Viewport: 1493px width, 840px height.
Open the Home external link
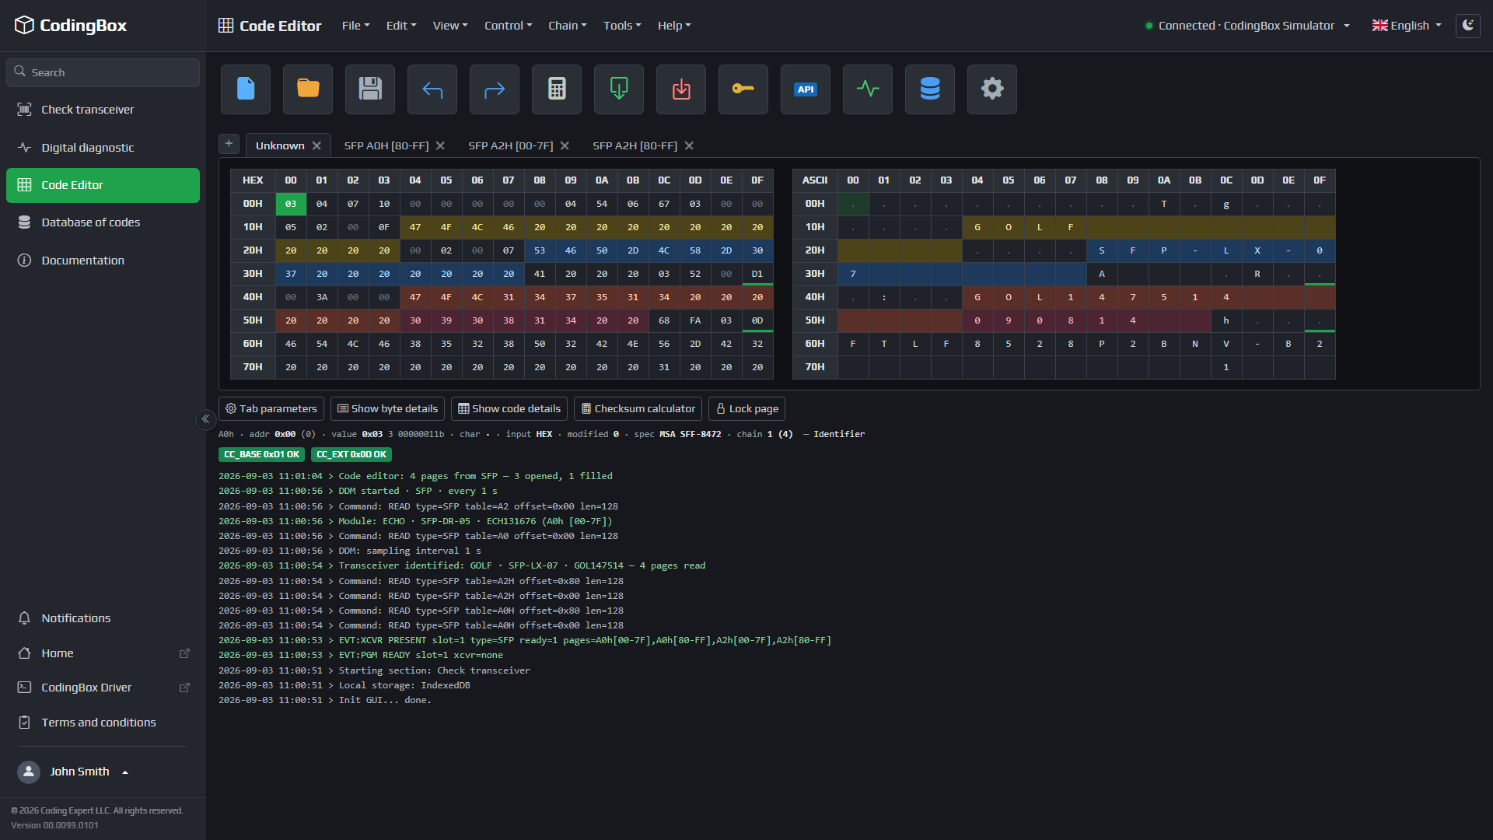[103, 653]
